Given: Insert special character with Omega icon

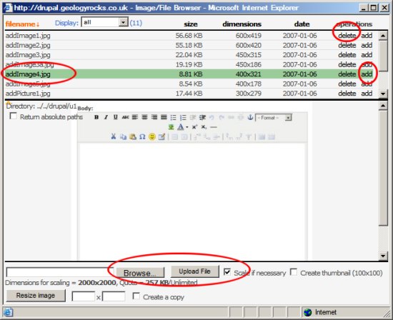Looking at the screenshot, I should [142, 136].
